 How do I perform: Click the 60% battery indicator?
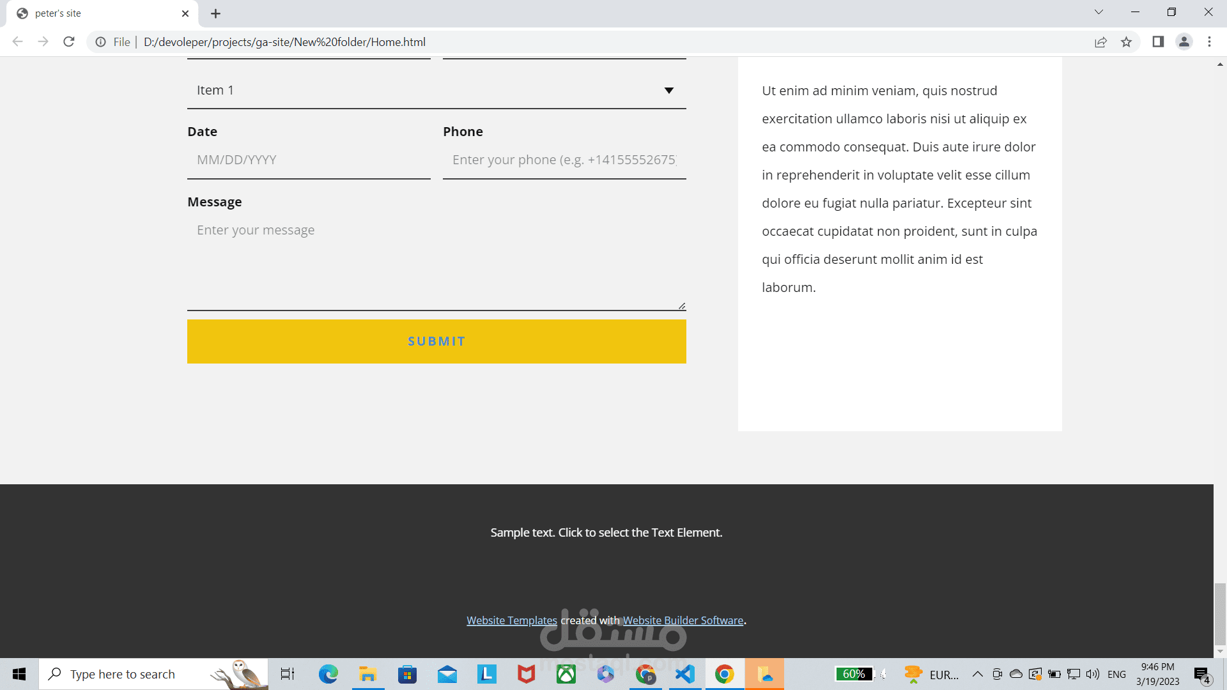(854, 674)
